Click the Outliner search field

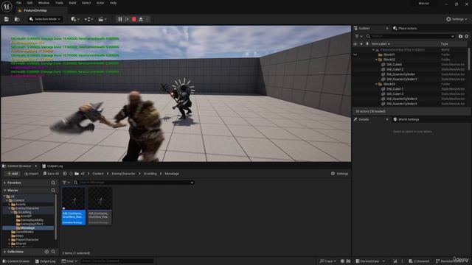[x=411, y=36]
